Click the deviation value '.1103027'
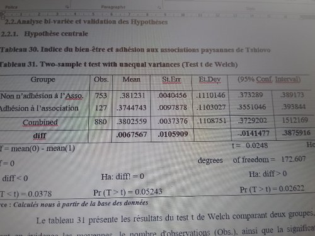 tap(211, 107)
